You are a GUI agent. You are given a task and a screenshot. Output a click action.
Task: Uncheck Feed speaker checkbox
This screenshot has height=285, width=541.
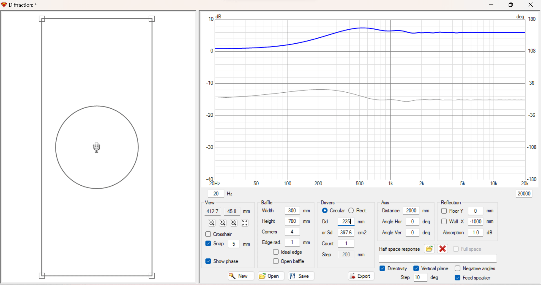click(458, 278)
